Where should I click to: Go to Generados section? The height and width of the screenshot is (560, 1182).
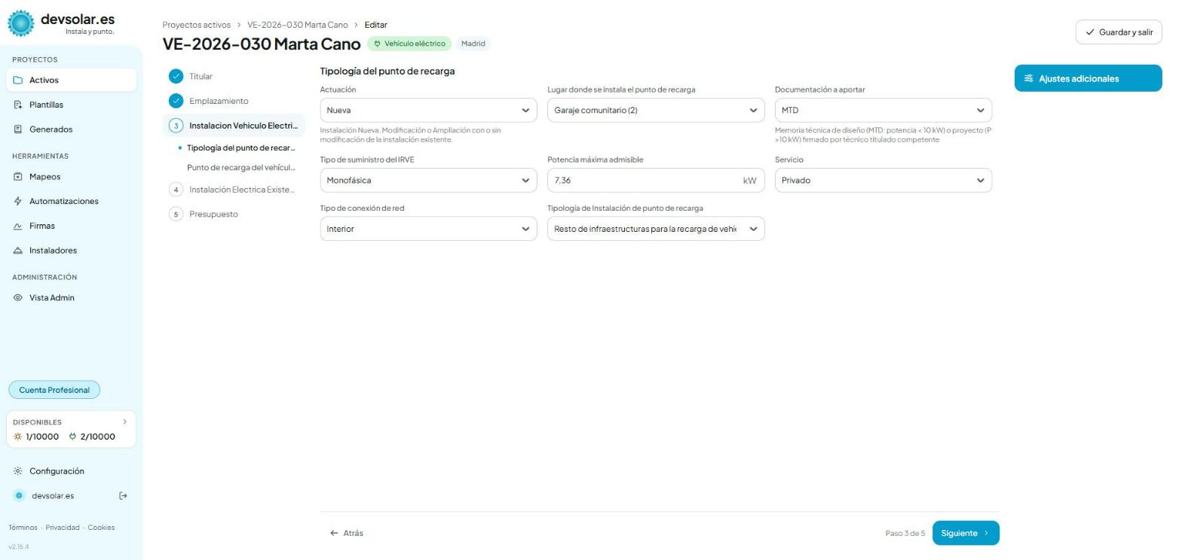tap(72, 129)
